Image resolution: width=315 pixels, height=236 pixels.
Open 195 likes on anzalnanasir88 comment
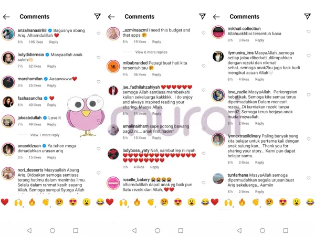click(36, 42)
